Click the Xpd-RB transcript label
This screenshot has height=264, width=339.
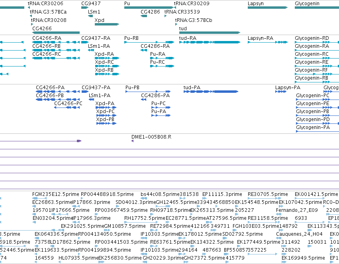pyautogui.click(x=104, y=70)
